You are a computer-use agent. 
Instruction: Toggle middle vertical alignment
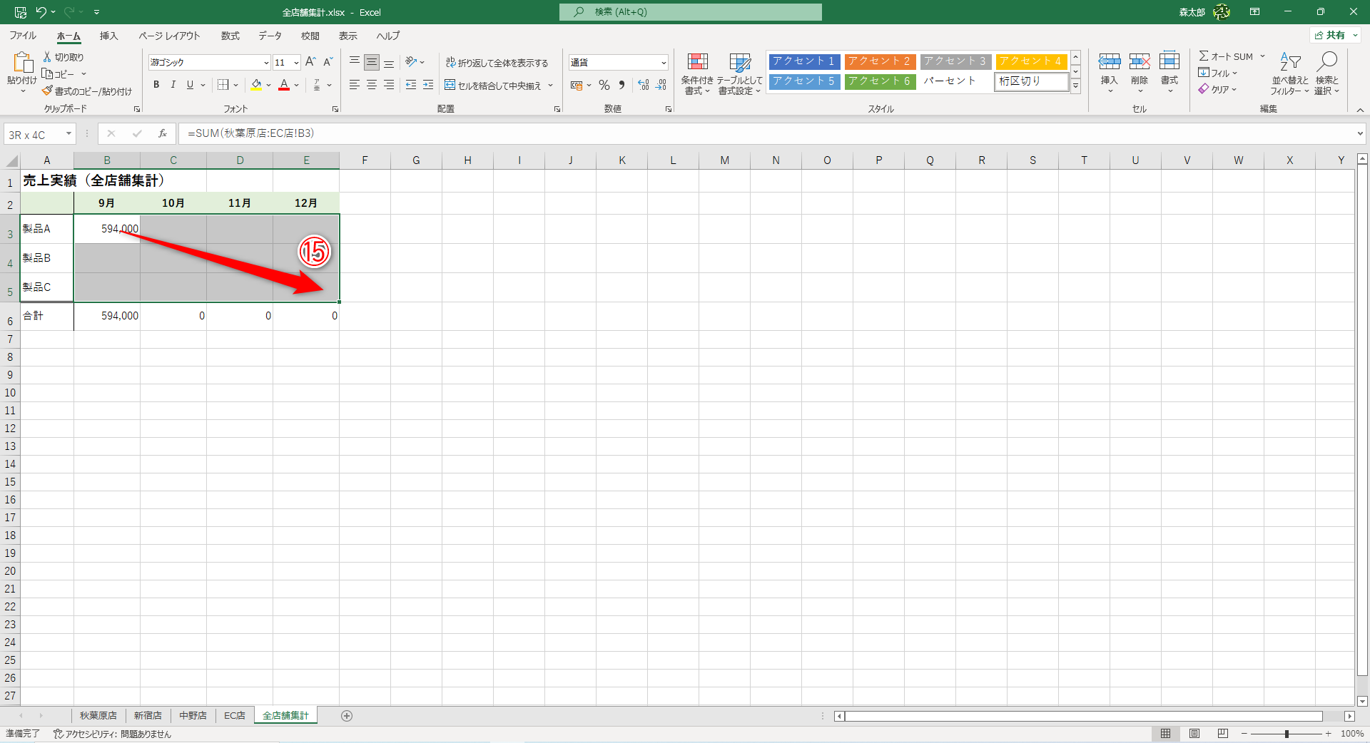[x=372, y=62]
